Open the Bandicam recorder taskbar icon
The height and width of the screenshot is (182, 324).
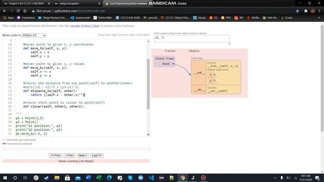204,177
